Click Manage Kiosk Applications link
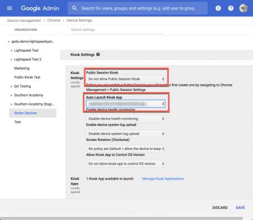The height and width of the screenshot is (220, 253). 163,178
